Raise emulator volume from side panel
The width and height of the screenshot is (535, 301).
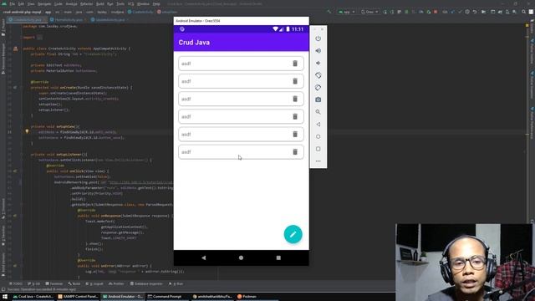(x=318, y=51)
